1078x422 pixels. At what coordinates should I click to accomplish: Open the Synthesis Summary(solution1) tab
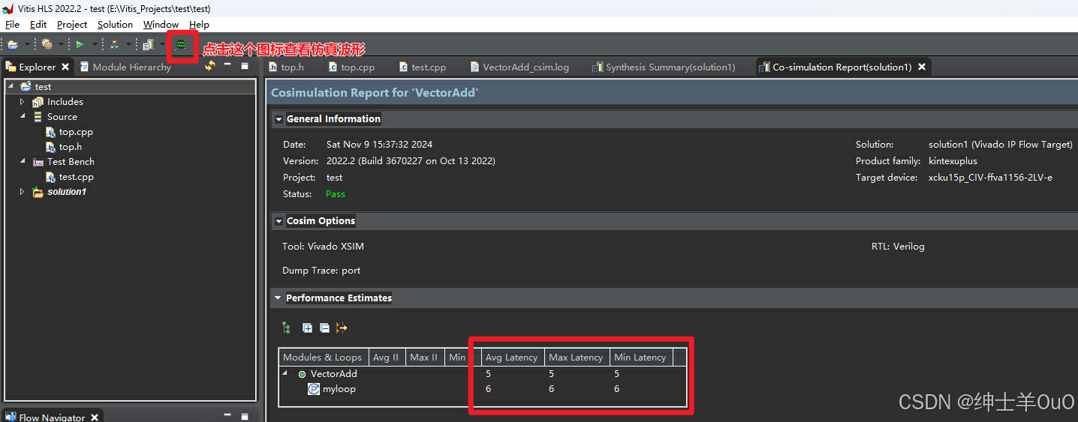[664, 67]
